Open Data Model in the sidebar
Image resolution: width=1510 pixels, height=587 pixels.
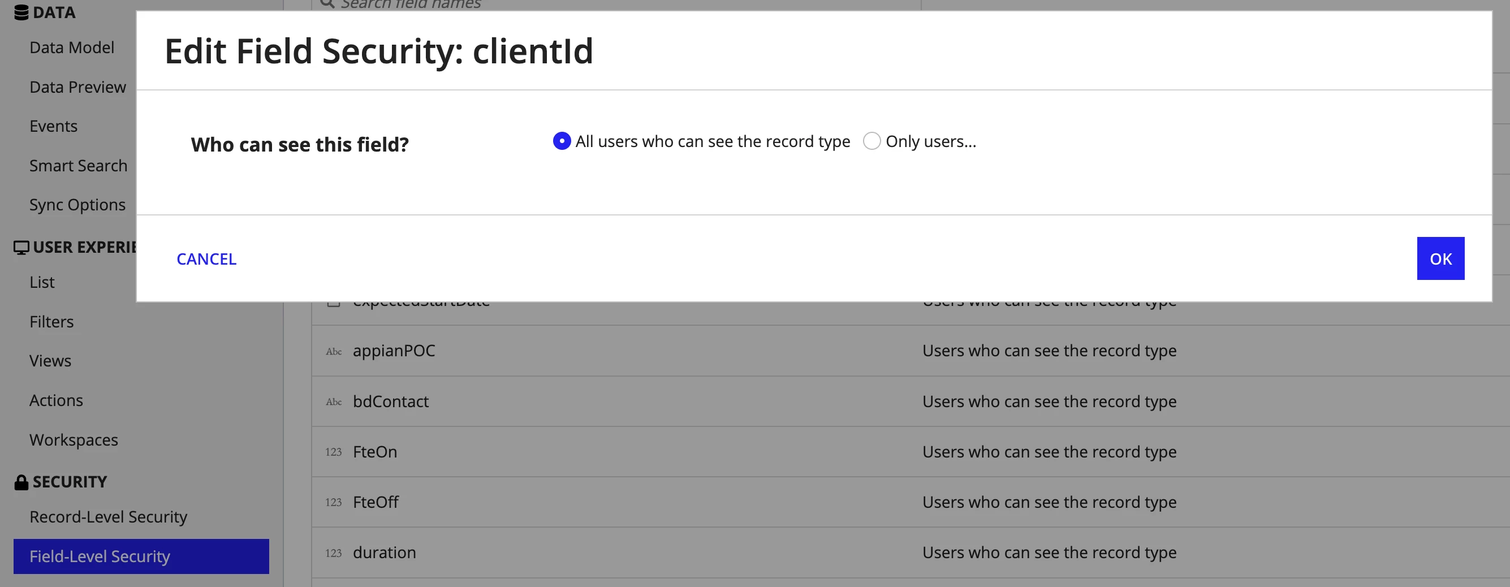72,48
